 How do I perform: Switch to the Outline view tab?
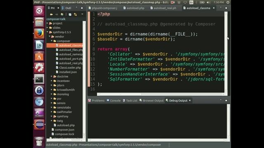pos(67,8)
